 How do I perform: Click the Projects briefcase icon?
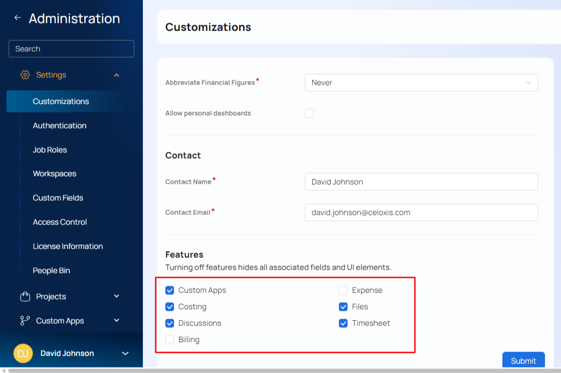click(x=25, y=297)
